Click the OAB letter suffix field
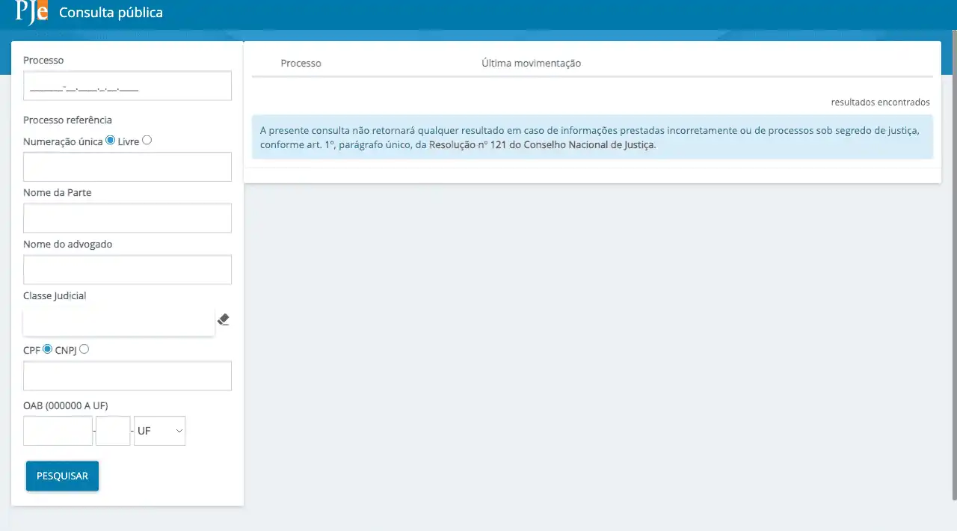Image resolution: width=957 pixels, height=531 pixels. coord(113,431)
